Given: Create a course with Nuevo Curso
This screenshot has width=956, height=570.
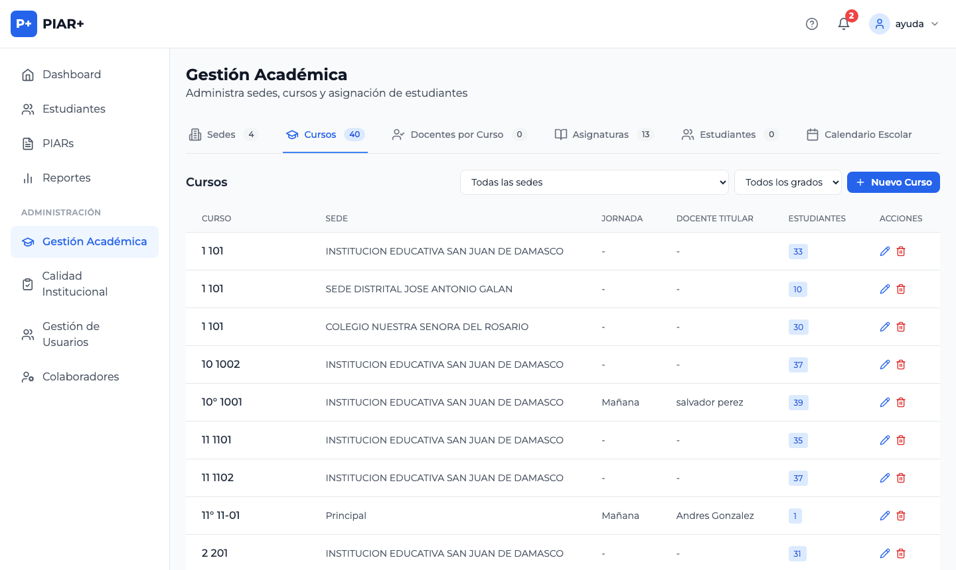Looking at the screenshot, I should (893, 182).
